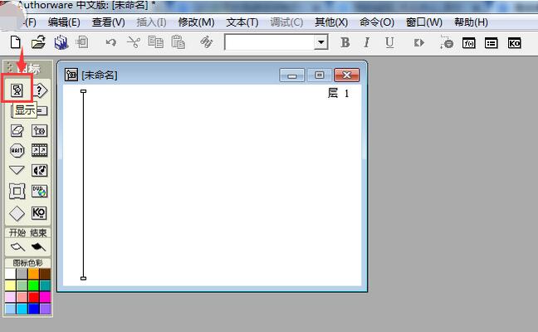Click the Restart/Run toolbar icon
This screenshot has height=332, width=538.
tap(418, 43)
